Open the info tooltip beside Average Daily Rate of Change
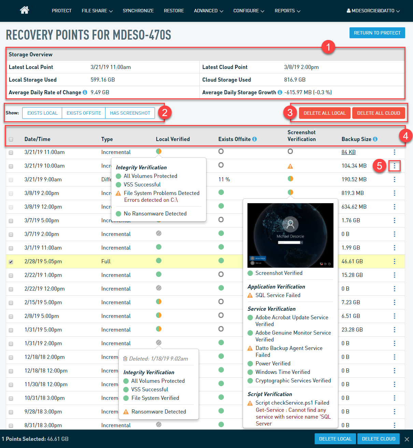 [85, 92]
